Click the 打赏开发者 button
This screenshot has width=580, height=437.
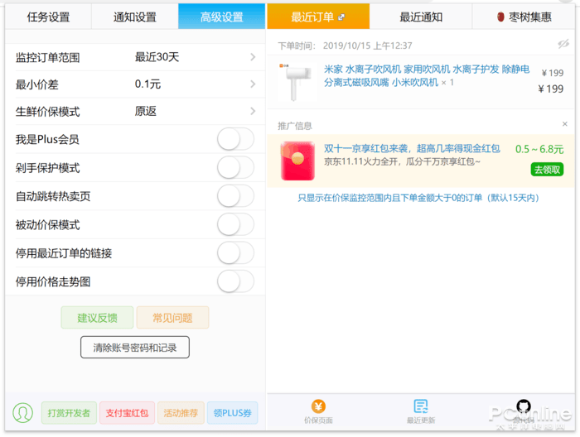[x=69, y=413]
